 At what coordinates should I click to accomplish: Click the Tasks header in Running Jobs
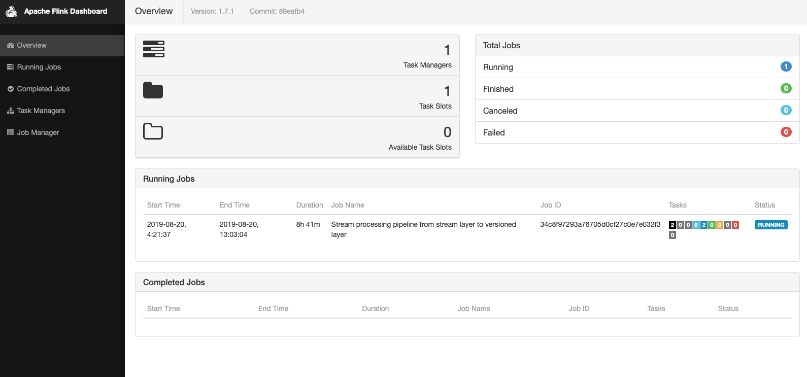point(678,205)
